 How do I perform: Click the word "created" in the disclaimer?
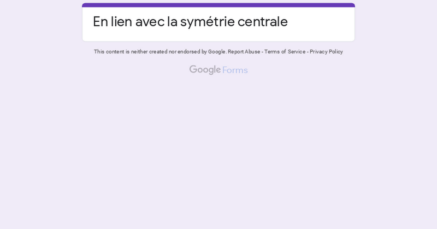coord(158,52)
